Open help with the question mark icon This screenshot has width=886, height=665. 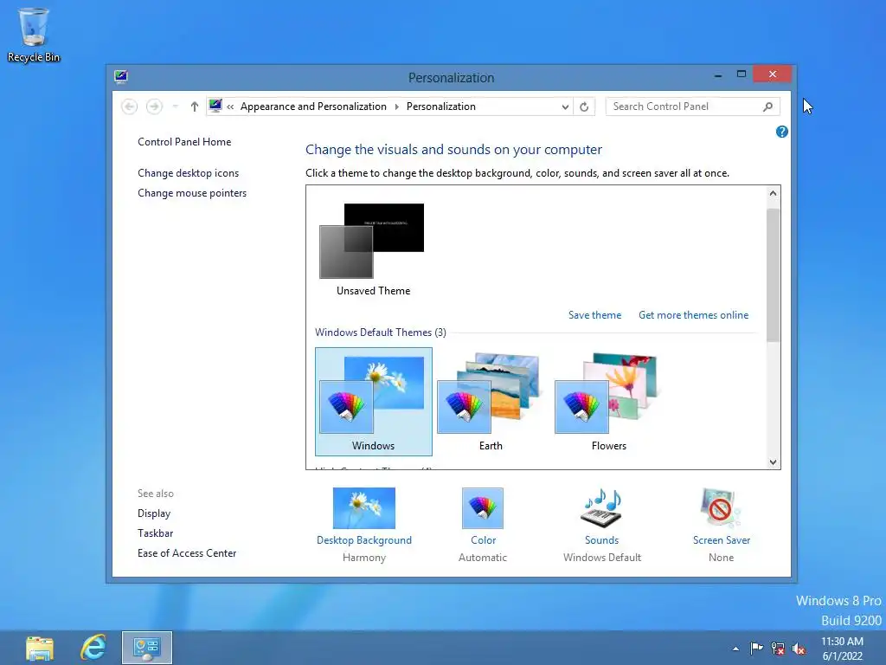(x=781, y=132)
